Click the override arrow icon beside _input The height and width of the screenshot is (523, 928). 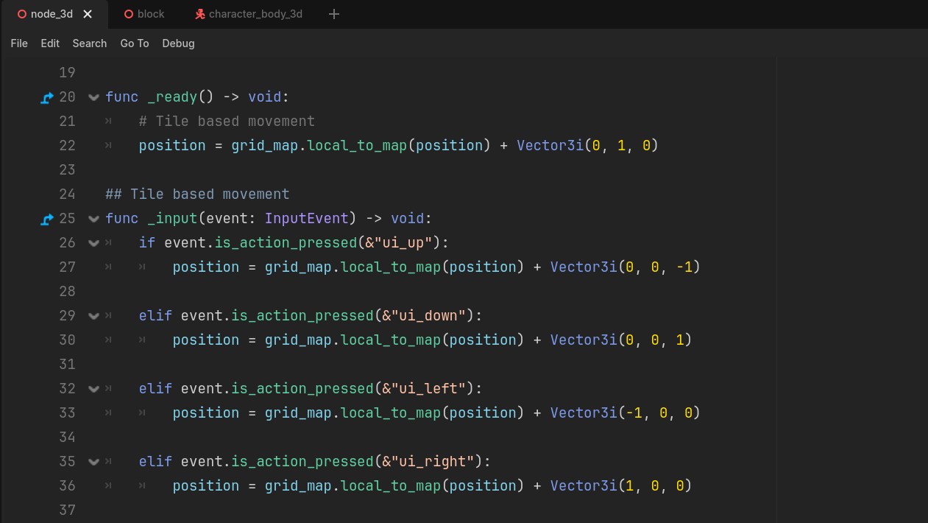click(x=47, y=219)
